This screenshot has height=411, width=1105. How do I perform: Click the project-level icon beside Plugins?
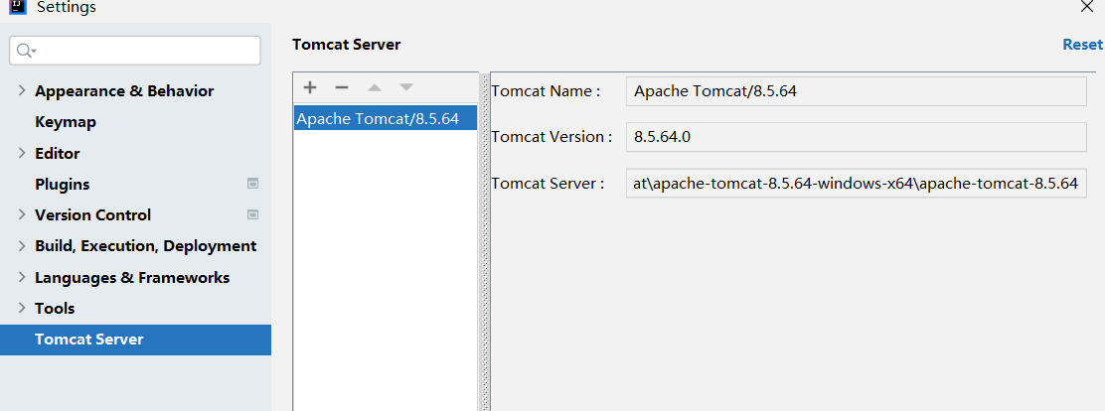[253, 184]
